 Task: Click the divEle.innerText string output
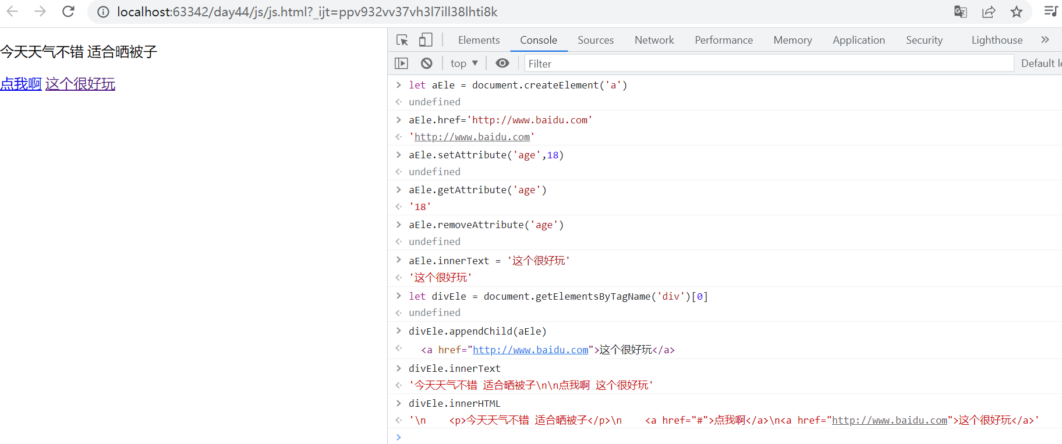click(x=531, y=385)
